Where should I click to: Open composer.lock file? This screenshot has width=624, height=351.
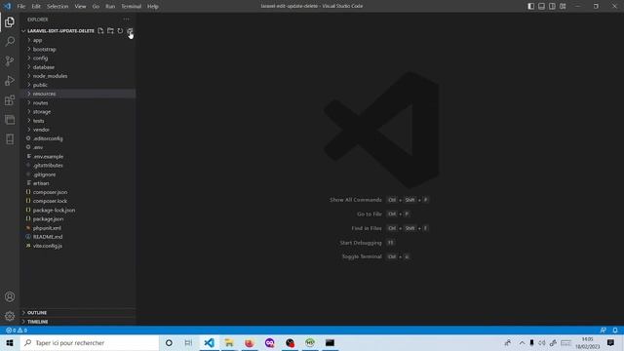coord(78,201)
